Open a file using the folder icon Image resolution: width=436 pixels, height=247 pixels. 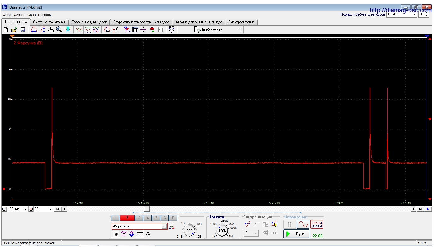[x=14, y=30]
